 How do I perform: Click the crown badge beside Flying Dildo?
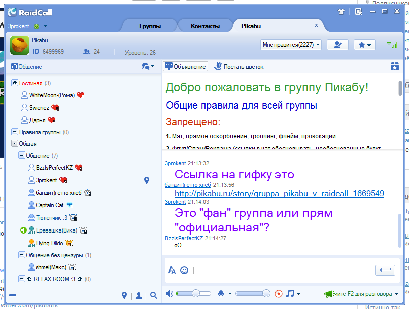pos(69,243)
